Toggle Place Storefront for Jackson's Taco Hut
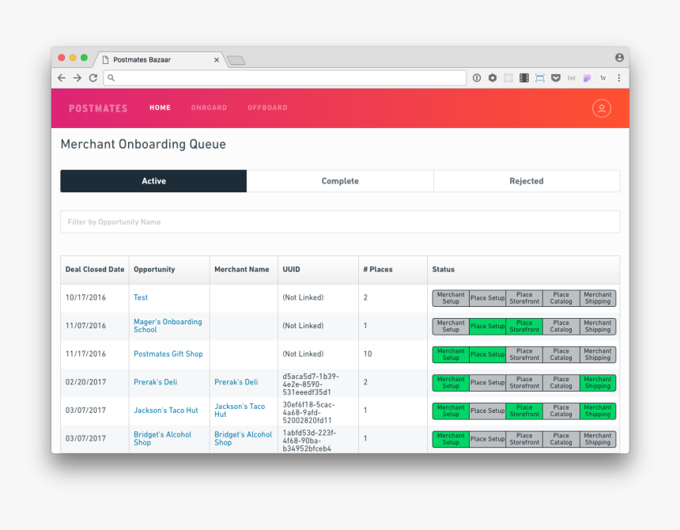Screen dimensions: 680x530 [x=524, y=411]
